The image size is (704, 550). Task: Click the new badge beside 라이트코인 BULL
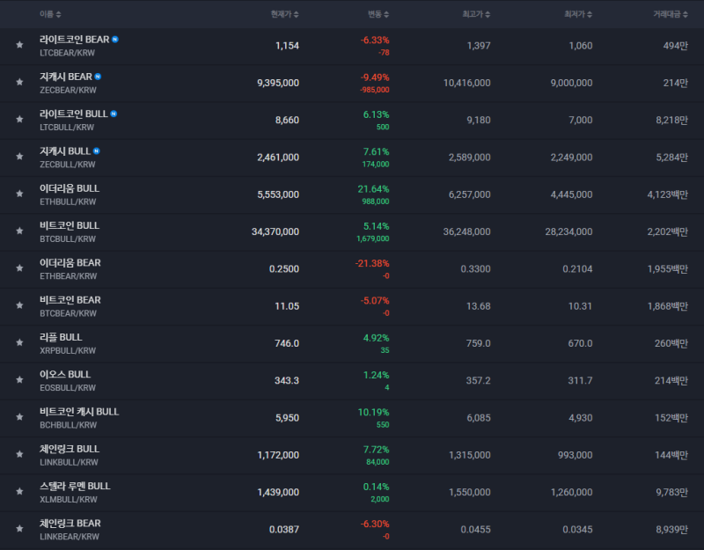114,114
